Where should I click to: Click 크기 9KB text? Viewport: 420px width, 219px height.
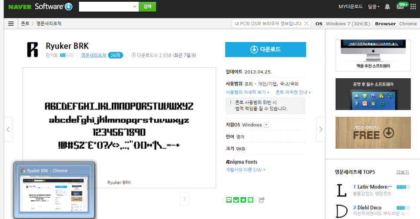pos(235,149)
